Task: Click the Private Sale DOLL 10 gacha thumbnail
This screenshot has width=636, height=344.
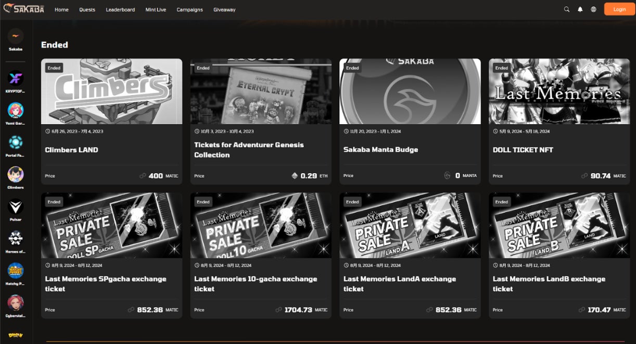Action: point(261,226)
